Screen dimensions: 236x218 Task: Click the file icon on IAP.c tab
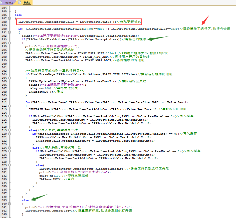20,2
